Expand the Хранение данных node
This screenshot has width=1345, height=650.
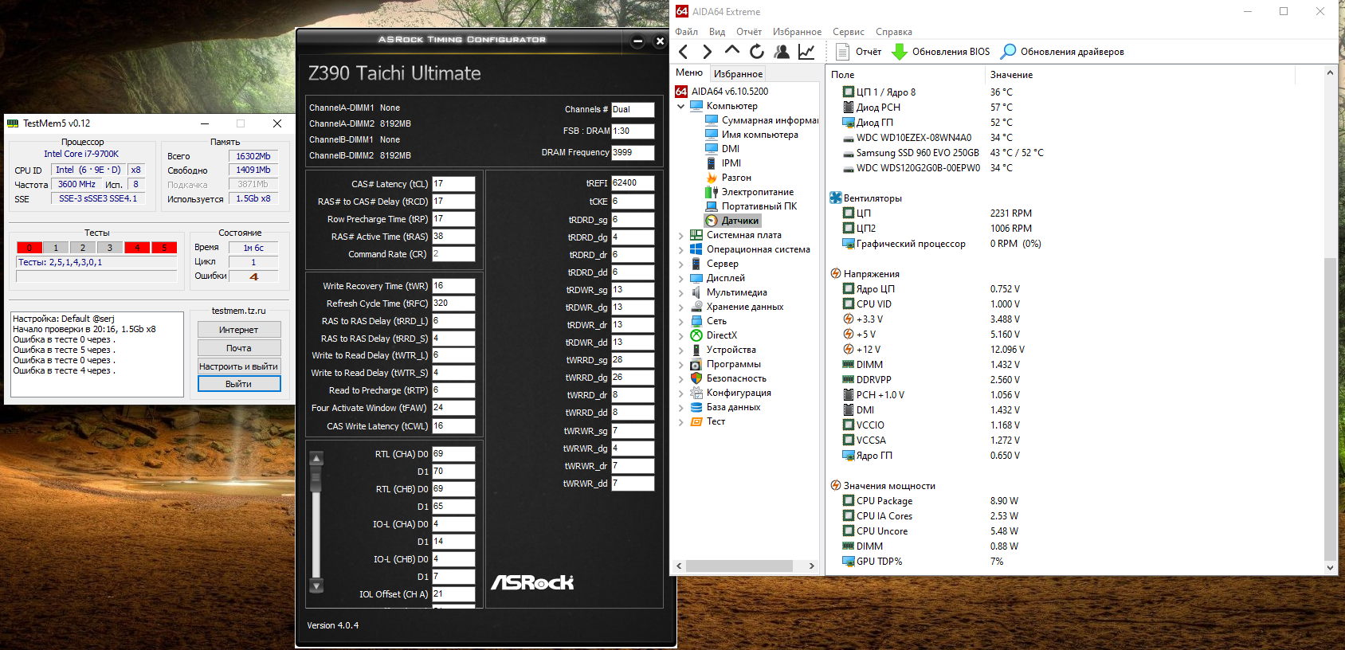(x=681, y=307)
